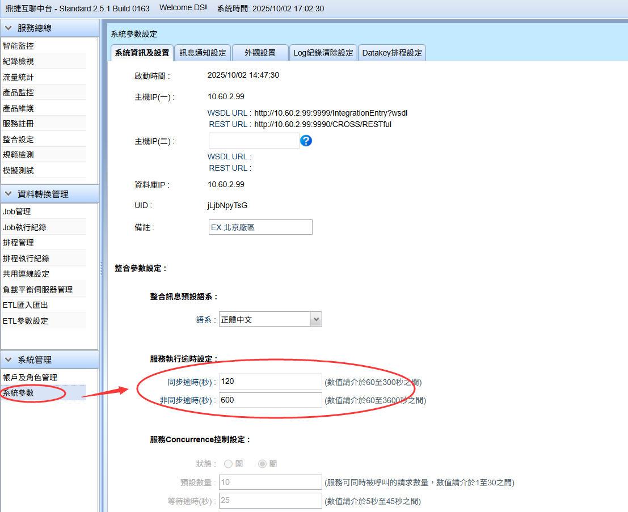Select the 開 radio button for Concurrence
This screenshot has height=512, width=628.
[228, 464]
